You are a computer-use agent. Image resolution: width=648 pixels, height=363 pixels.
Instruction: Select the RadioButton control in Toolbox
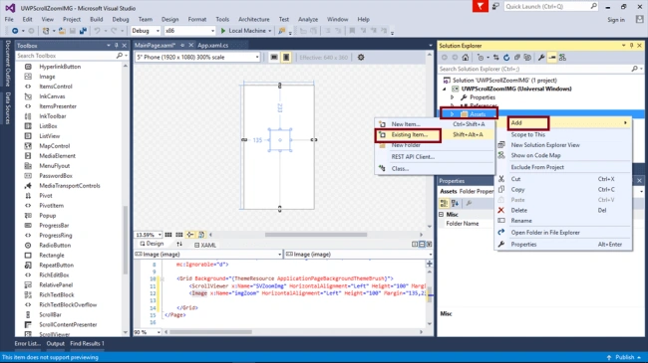(x=55, y=245)
